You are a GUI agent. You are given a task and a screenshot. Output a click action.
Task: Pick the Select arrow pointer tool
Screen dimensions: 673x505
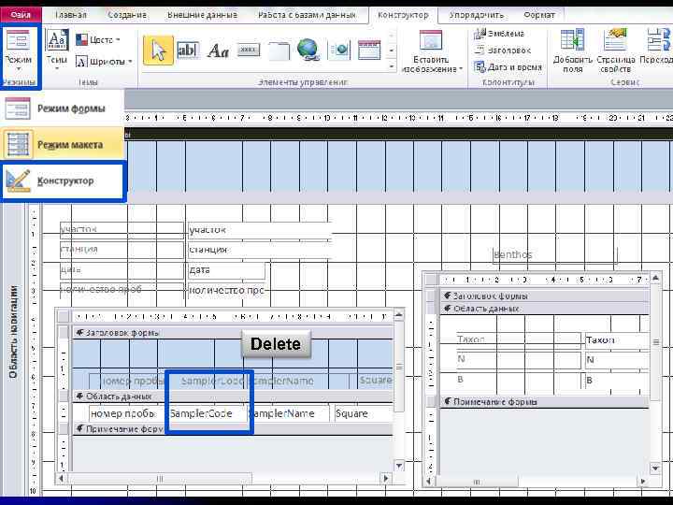(x=158, y=50)
